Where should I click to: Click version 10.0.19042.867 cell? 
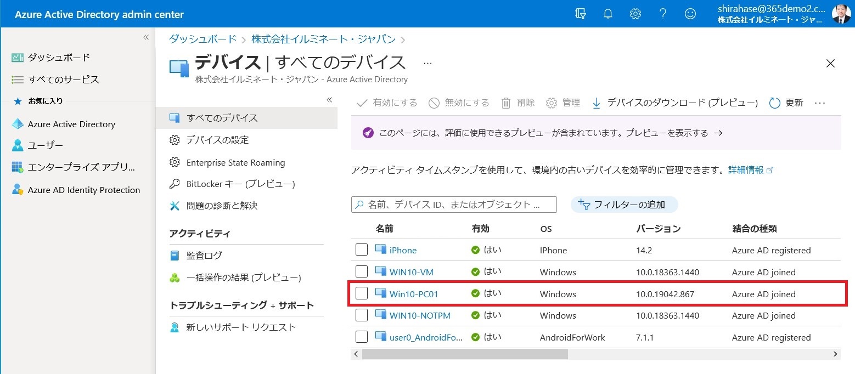[x=665, y=294]
